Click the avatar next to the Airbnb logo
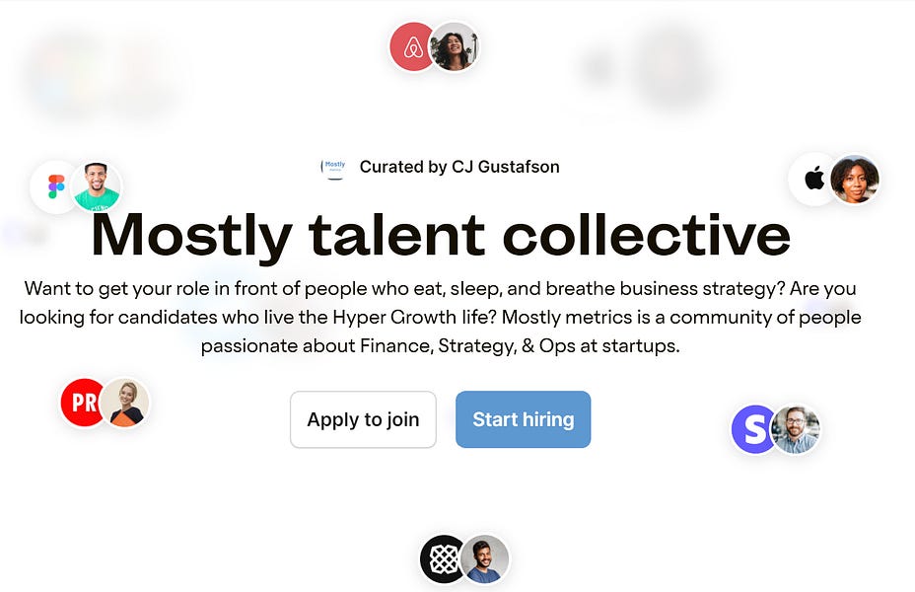This screenshot has height=592, width=915. (455, 48)
